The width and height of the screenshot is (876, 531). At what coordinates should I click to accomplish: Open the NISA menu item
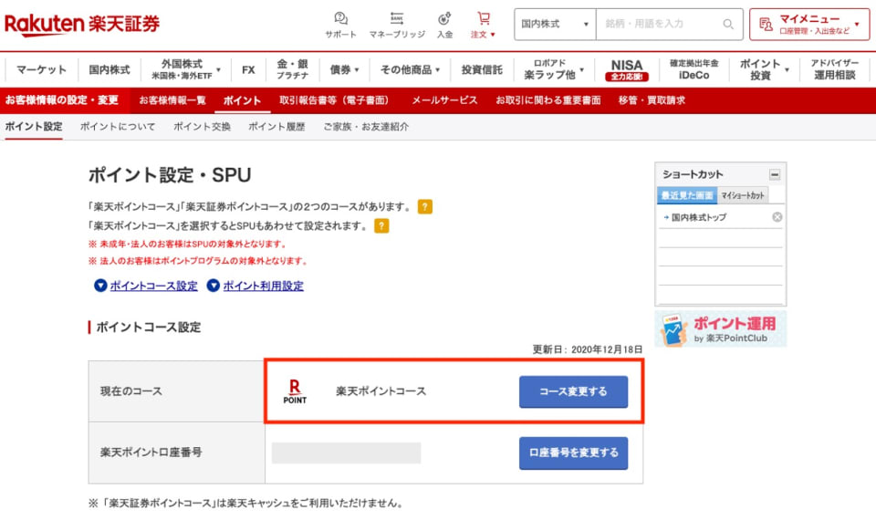point(626,69)
